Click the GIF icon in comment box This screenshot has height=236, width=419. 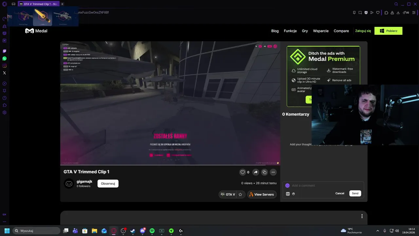(x=288, y=194)
